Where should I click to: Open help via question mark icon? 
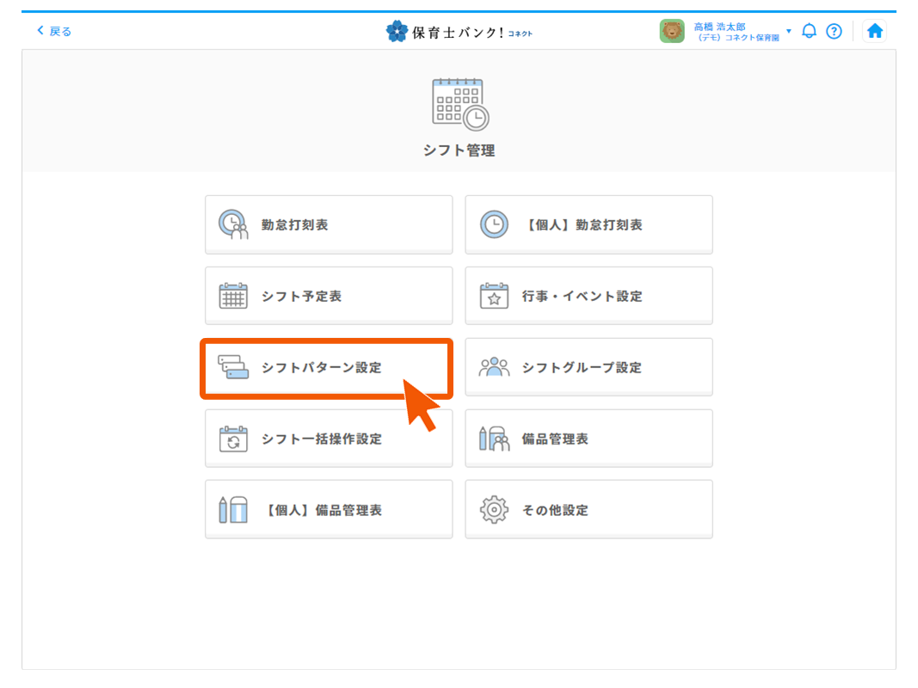click(x=834, y=31)
